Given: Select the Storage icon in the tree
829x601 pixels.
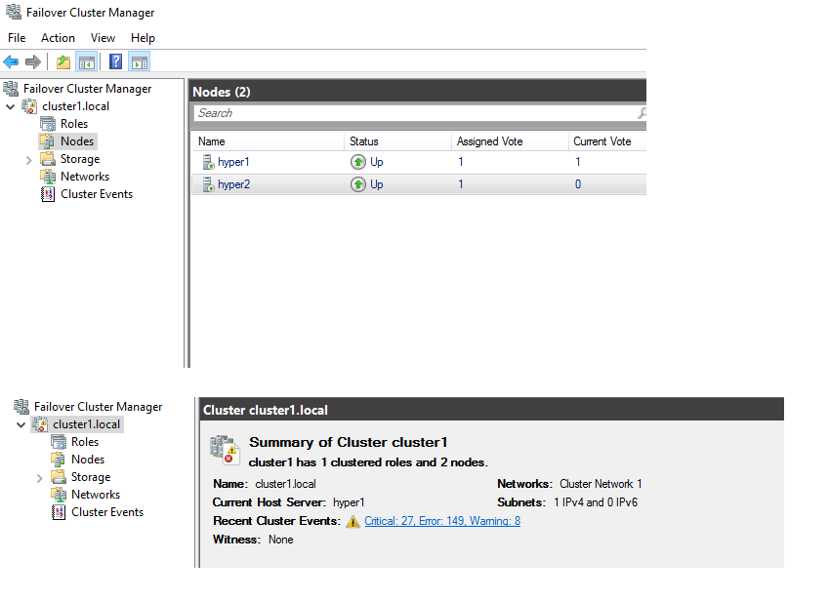Looking at the screenshot, I should tap(49, 158).
